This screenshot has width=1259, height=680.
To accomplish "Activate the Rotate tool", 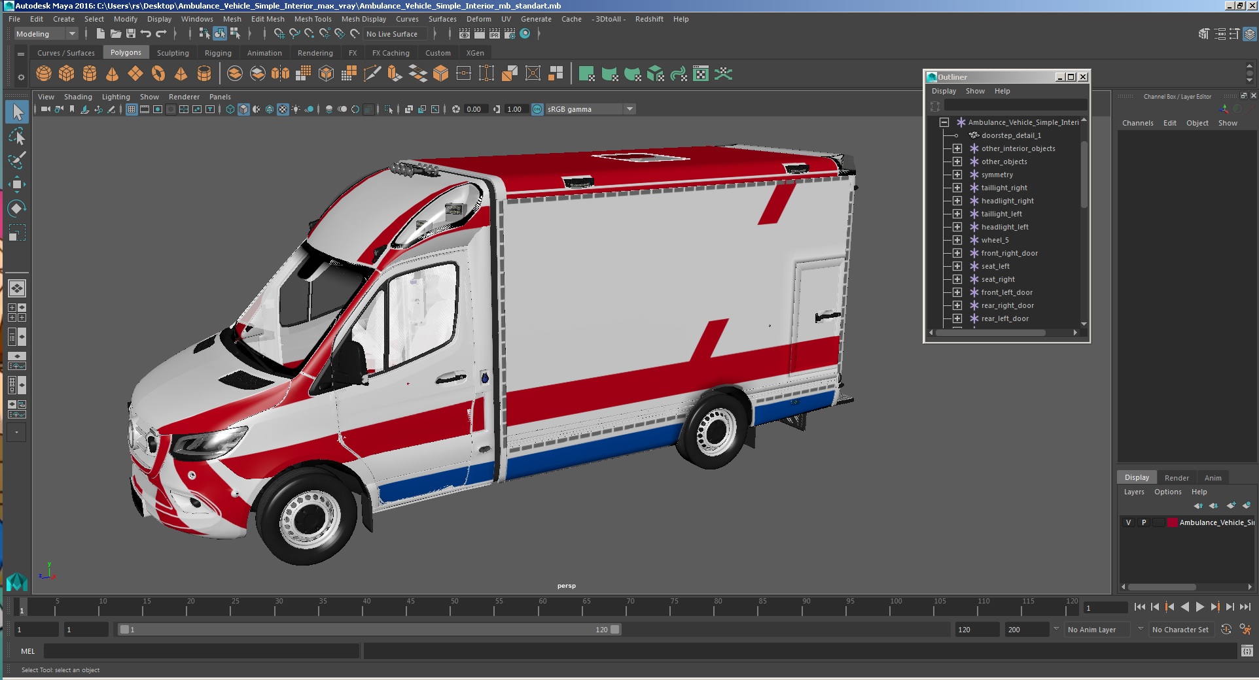I will tap(17, 209).
